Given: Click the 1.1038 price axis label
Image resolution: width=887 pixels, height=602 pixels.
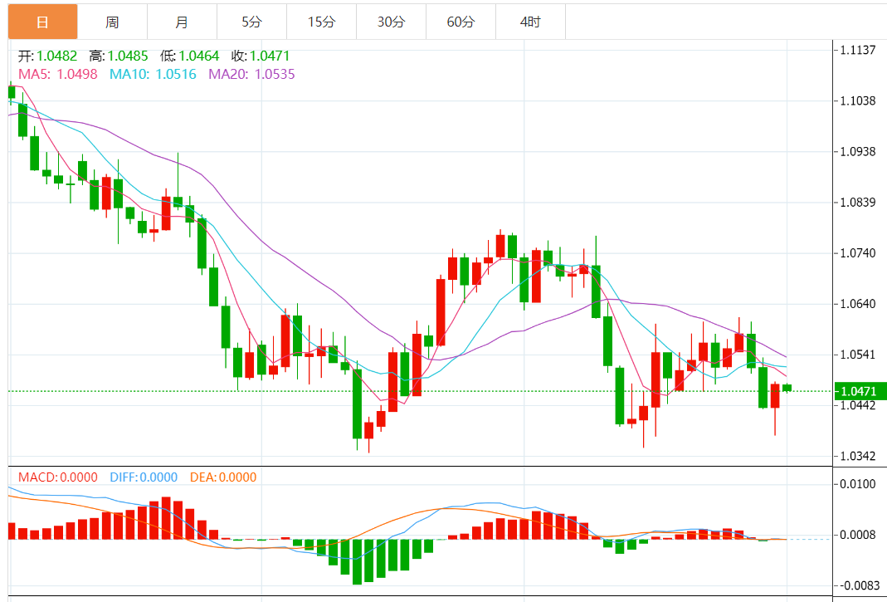Looking at the screenshot, I should 858,101.
